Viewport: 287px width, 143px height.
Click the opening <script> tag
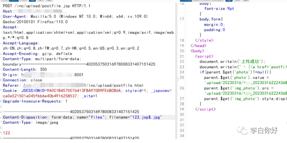point(204,56)
